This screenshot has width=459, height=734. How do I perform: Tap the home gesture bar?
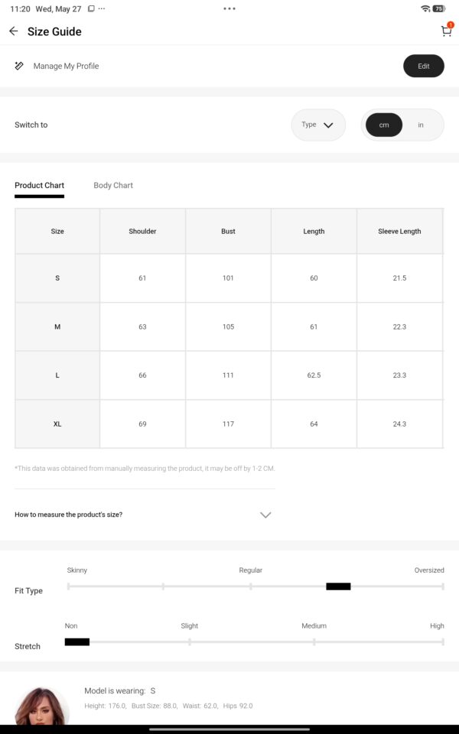229,729
